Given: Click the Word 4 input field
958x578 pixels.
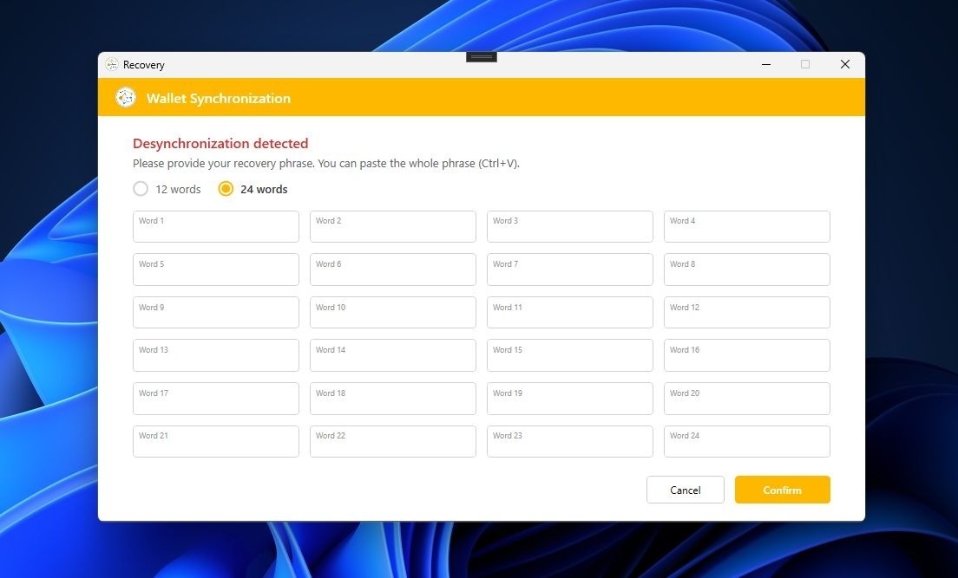Looking at the screenshot, I should (x=746, y=226).
